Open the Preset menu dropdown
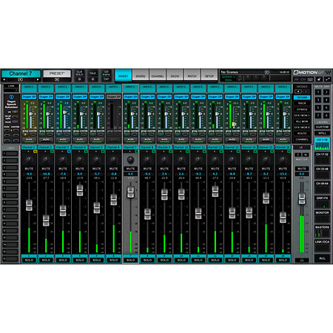 (x=57, y=80)
